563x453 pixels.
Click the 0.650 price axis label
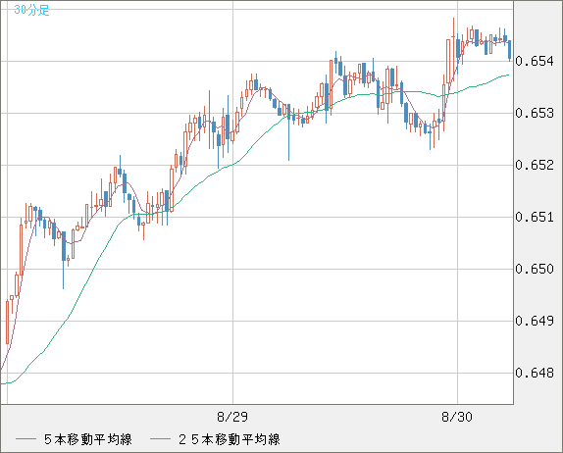pyautogui.click(x=535, y=269)
